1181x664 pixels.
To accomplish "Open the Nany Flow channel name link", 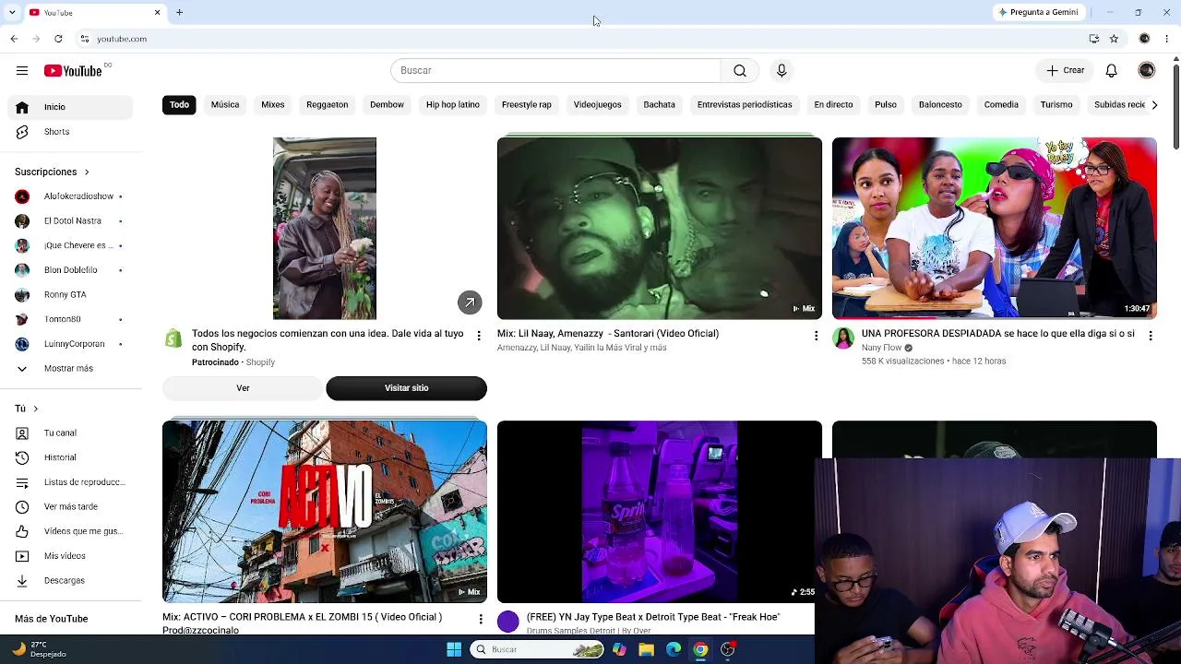I will [881, 348].
